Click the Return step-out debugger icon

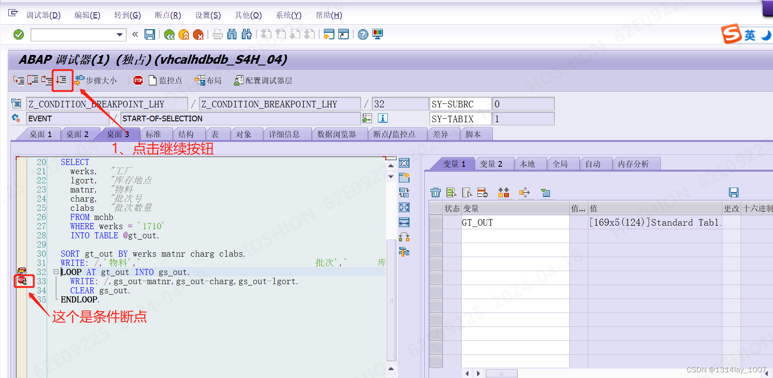click(47, 80)
